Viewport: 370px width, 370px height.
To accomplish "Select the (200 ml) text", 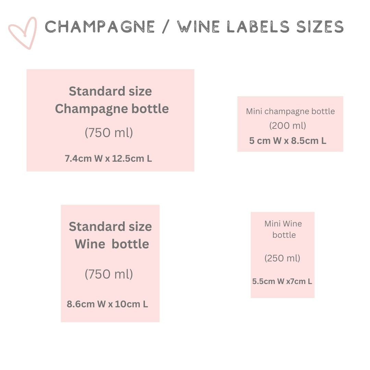I will pos(288,125).
